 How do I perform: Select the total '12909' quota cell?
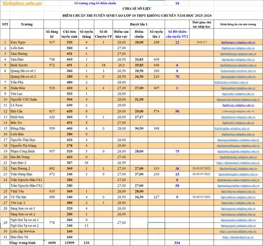[x=69, y=243]
